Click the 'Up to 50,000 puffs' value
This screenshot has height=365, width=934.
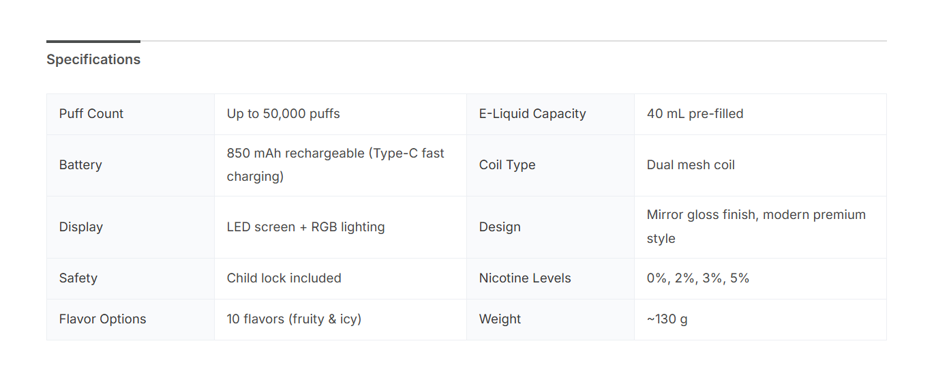283,114
